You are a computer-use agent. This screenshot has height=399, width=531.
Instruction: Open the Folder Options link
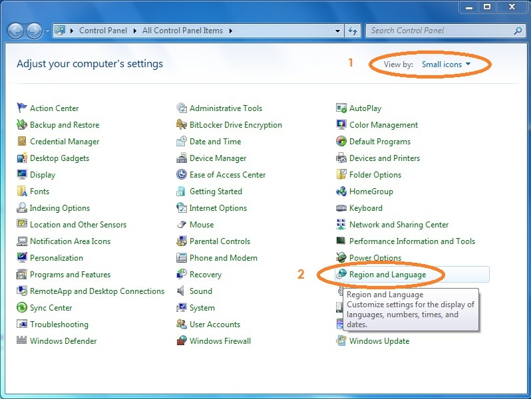tap(375, 175)
